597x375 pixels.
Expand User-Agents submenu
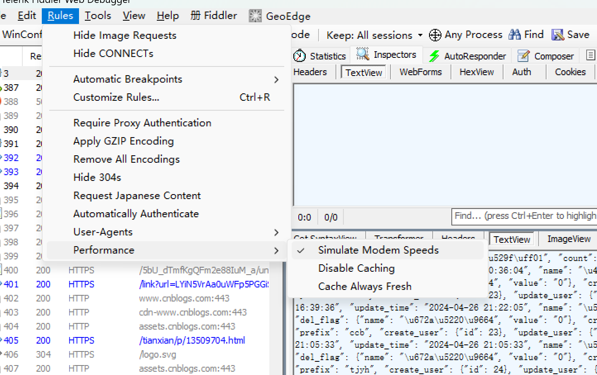click(165, 232)
